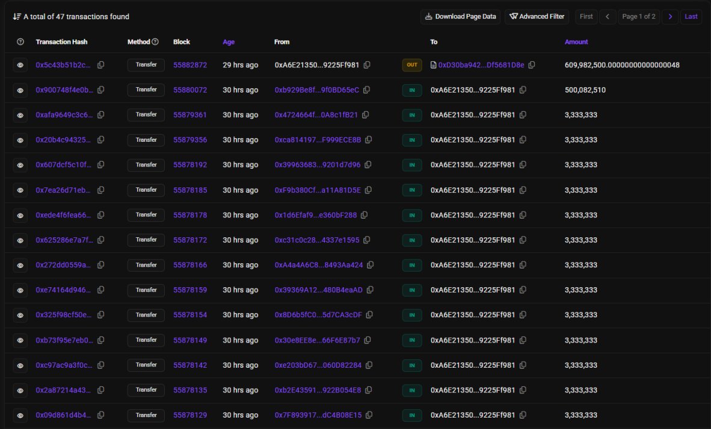Copy transaction hash 0x09d861d4b4
This screenshot has height=429, width=711.
(x=100, y=415)
